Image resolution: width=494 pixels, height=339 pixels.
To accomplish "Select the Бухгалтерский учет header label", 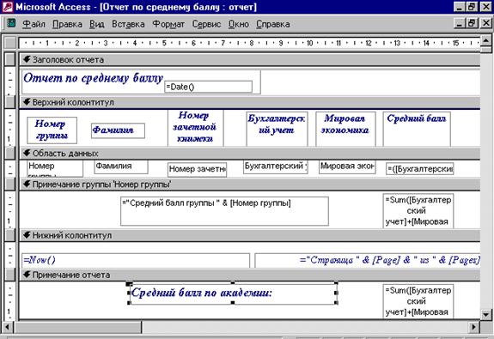I will click(277, 129).
